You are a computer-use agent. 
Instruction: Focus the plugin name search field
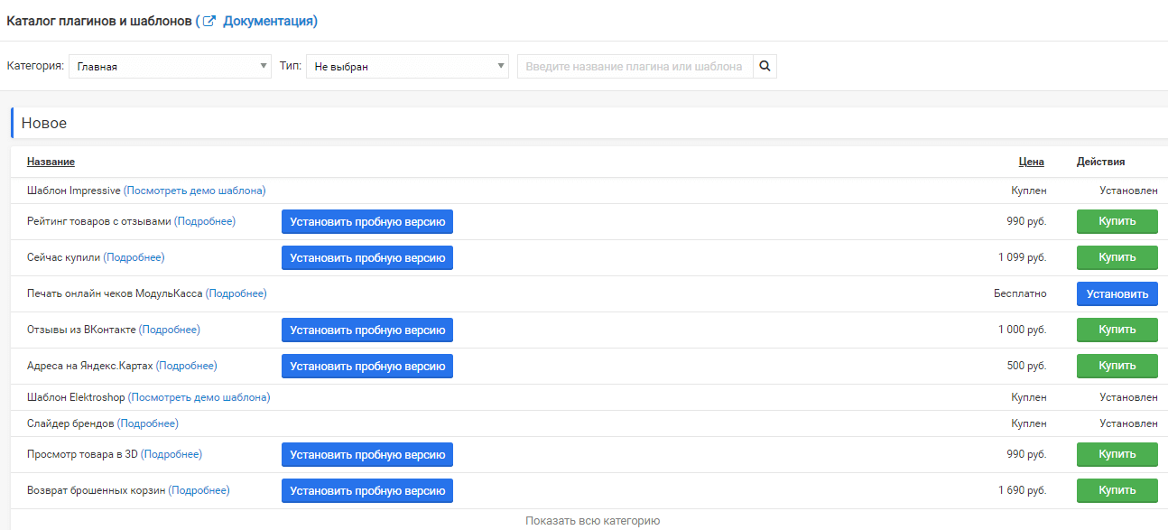click(x=635, y=66)
